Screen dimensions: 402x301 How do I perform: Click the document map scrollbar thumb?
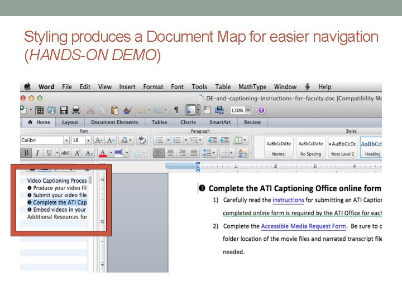click(x=90, y=179)
